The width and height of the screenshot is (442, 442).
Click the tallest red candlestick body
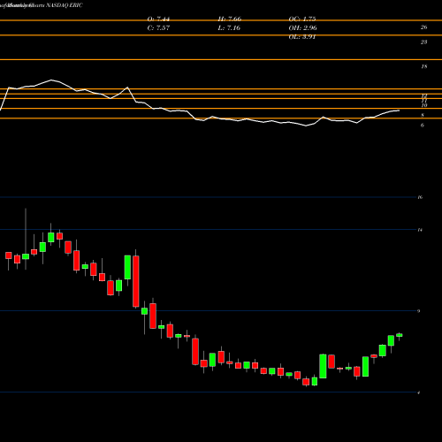pyautogui.click(x=136, y=281)
